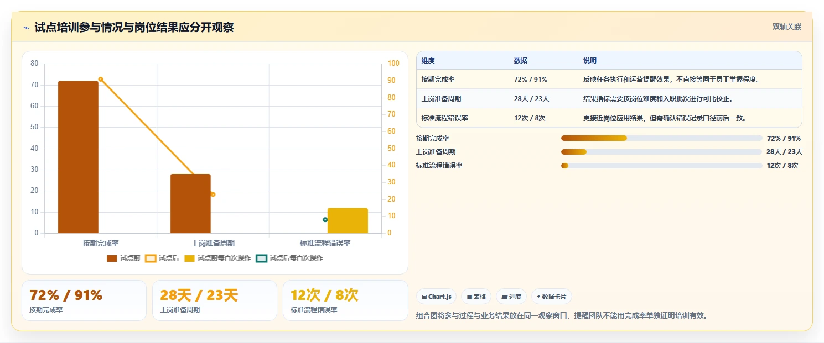The image size is (824, 343).
Task: Click the orange line point above 按期完成率
Action: click(x=101, y=79)
